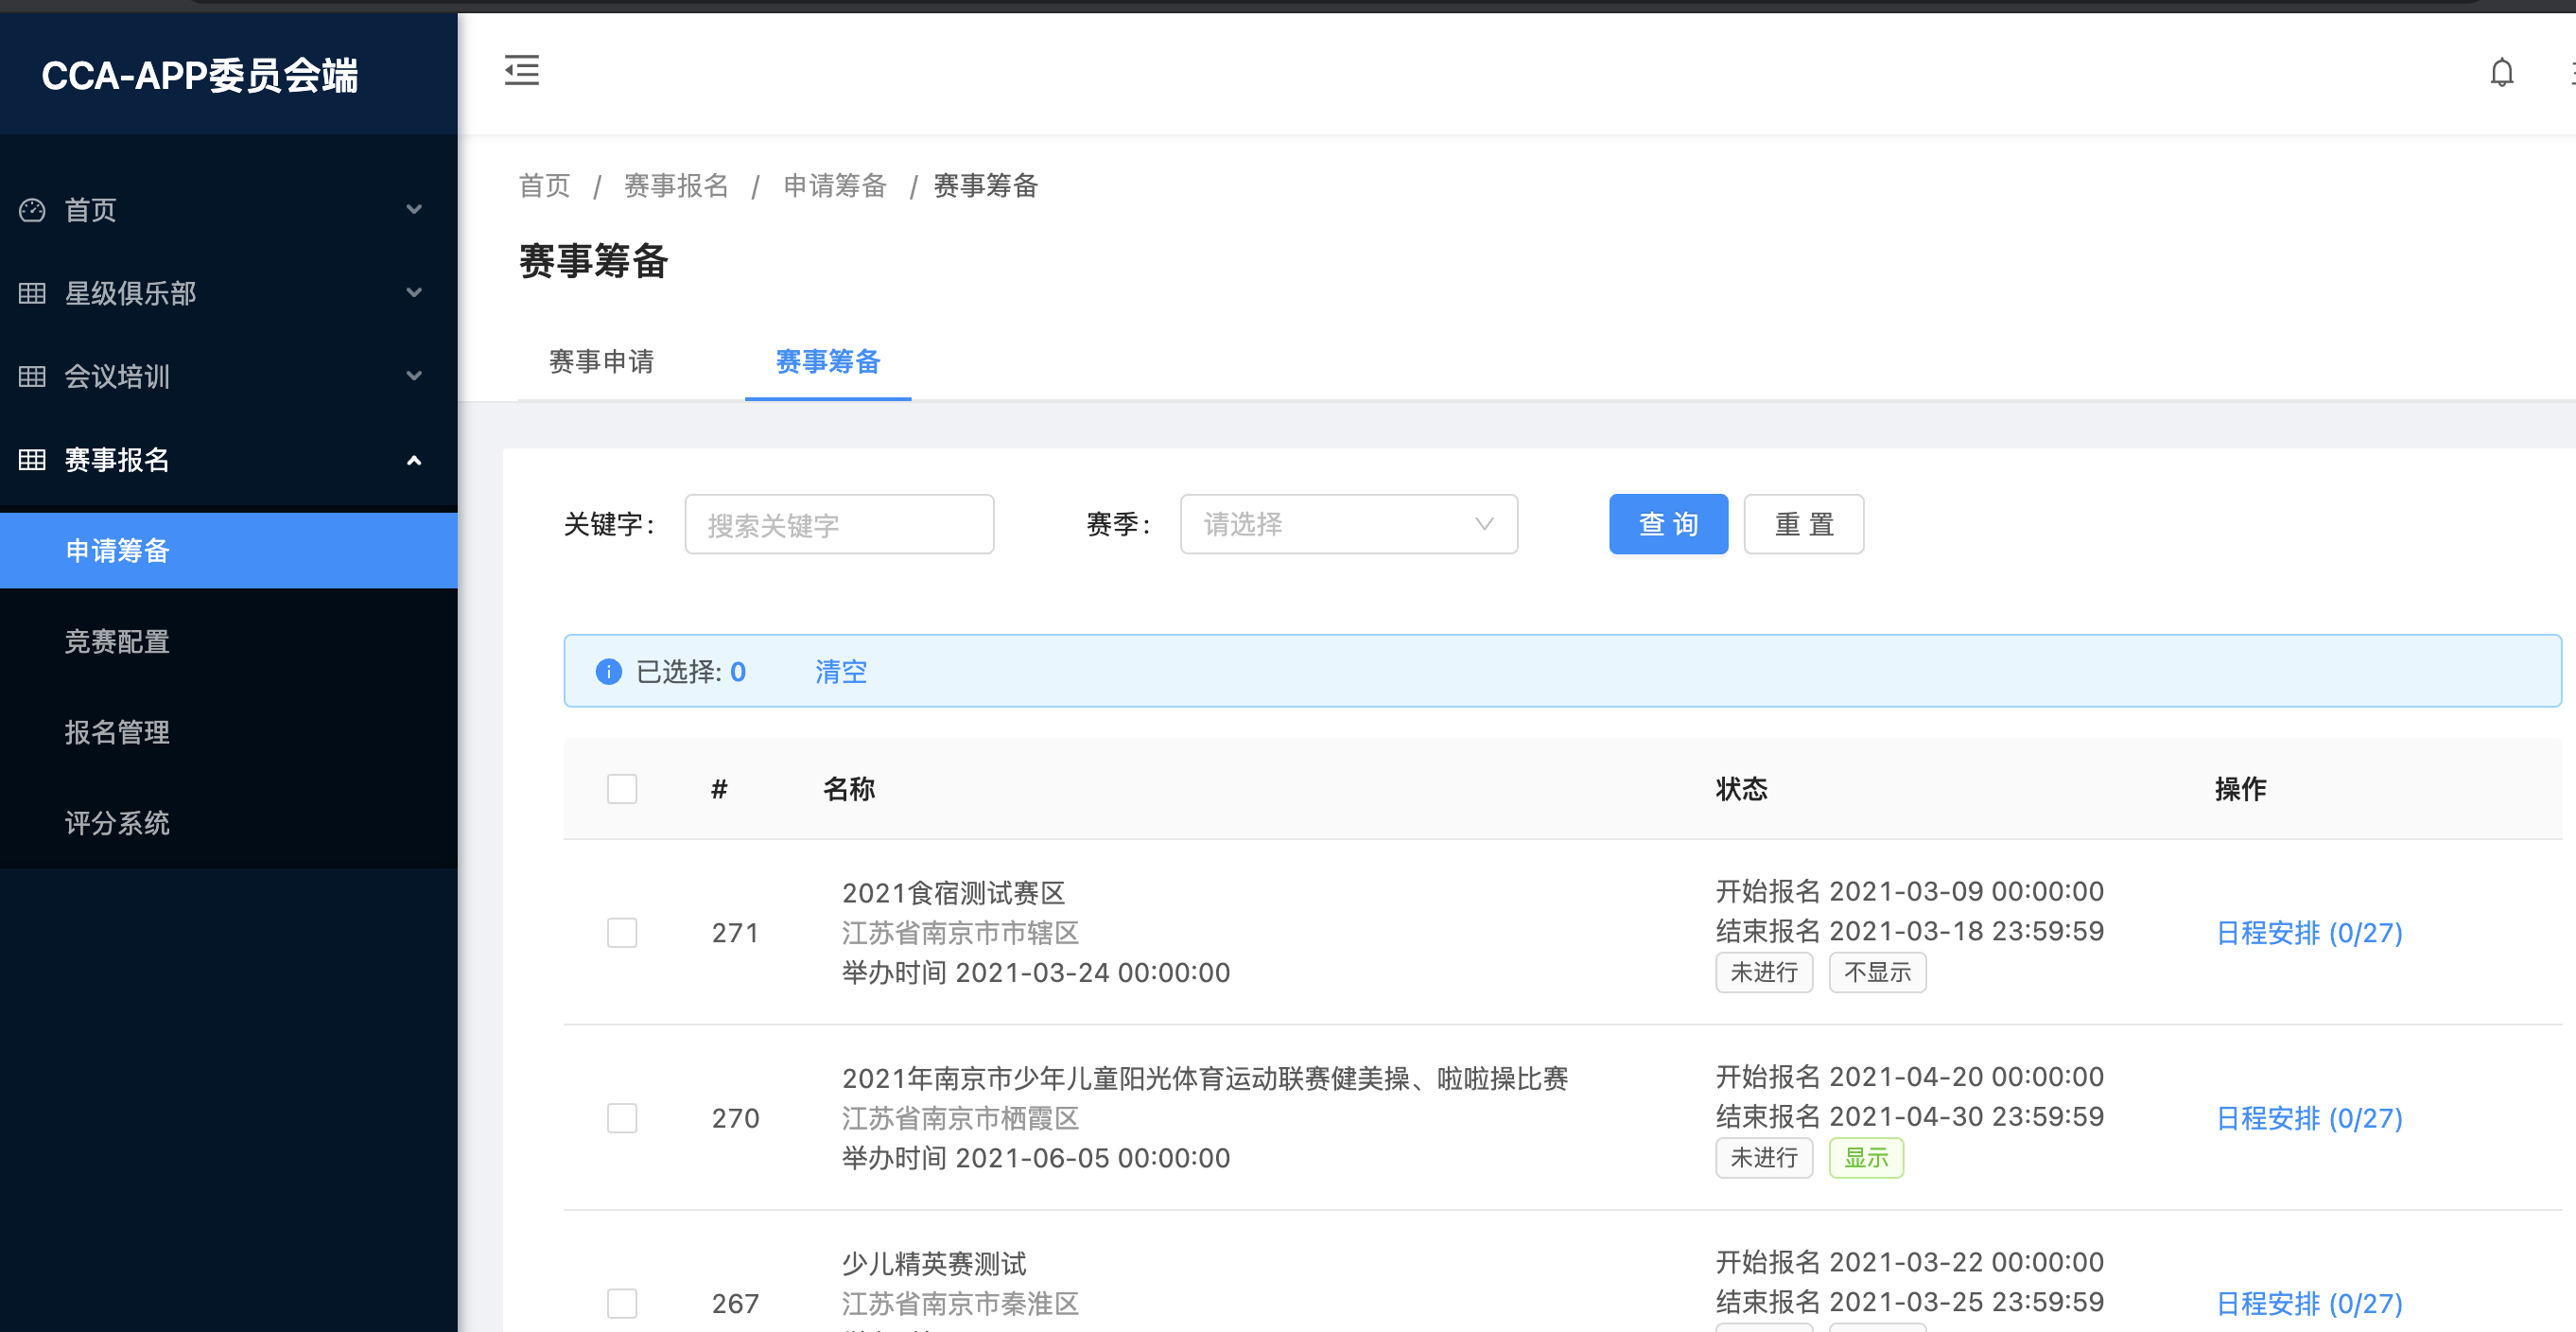Check the box for row 270
Image resolution: width=2576 pixels, height=1332 pixels.
point(622,1118)
